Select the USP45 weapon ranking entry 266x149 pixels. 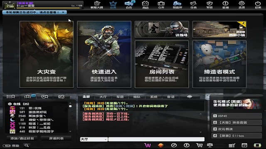coord(236,116)
